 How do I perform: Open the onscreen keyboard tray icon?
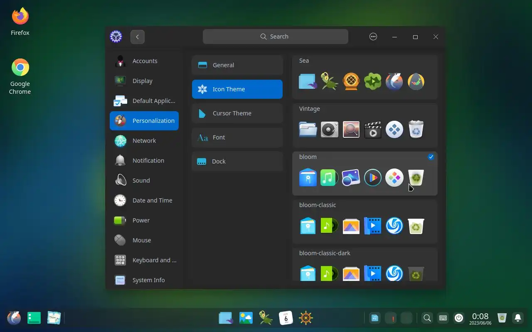443,318
